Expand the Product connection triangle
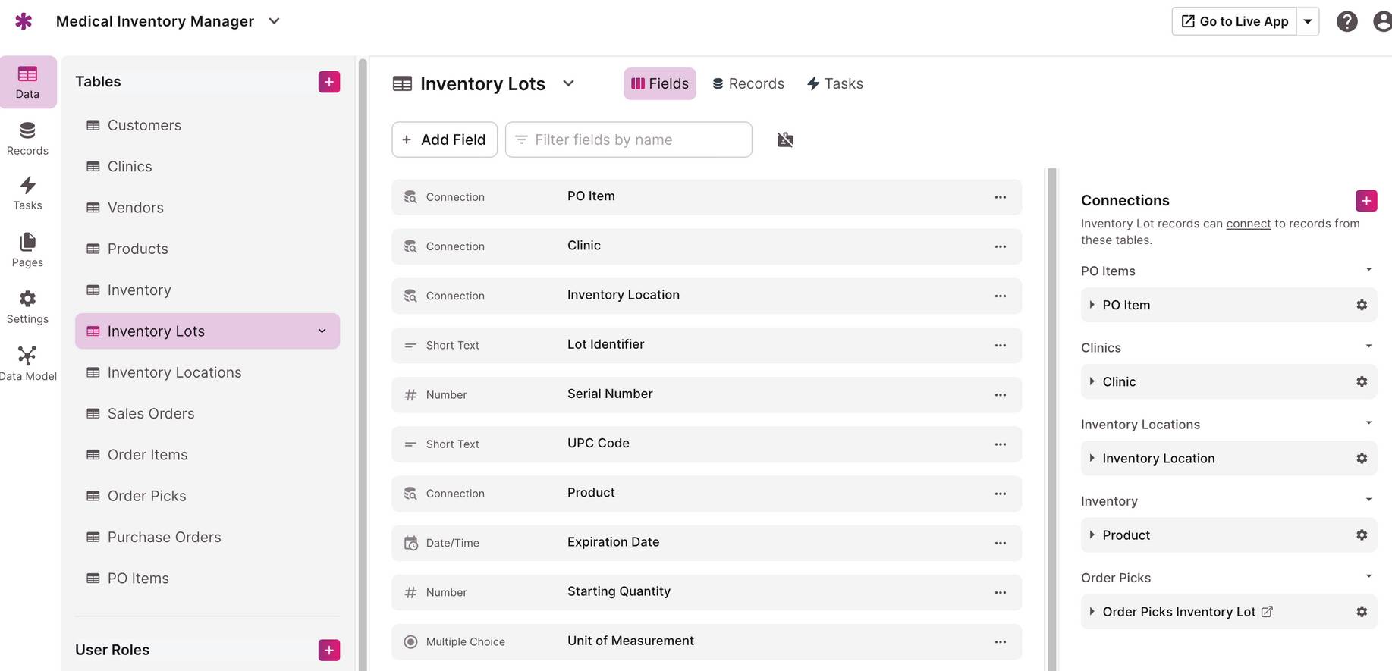Image resolution: width=1392 pixels, height=671 pixels. (1092, 535)
